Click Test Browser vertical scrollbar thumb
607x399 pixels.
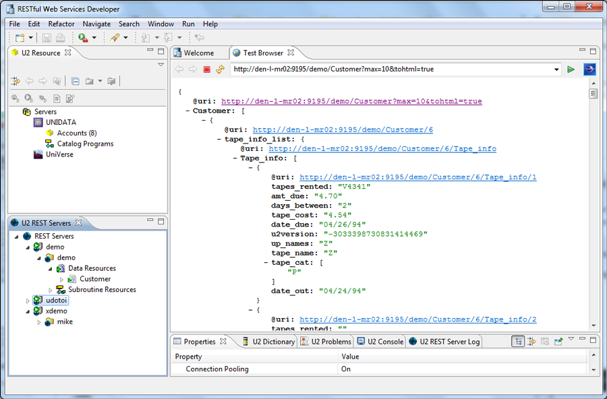point(593,94)
